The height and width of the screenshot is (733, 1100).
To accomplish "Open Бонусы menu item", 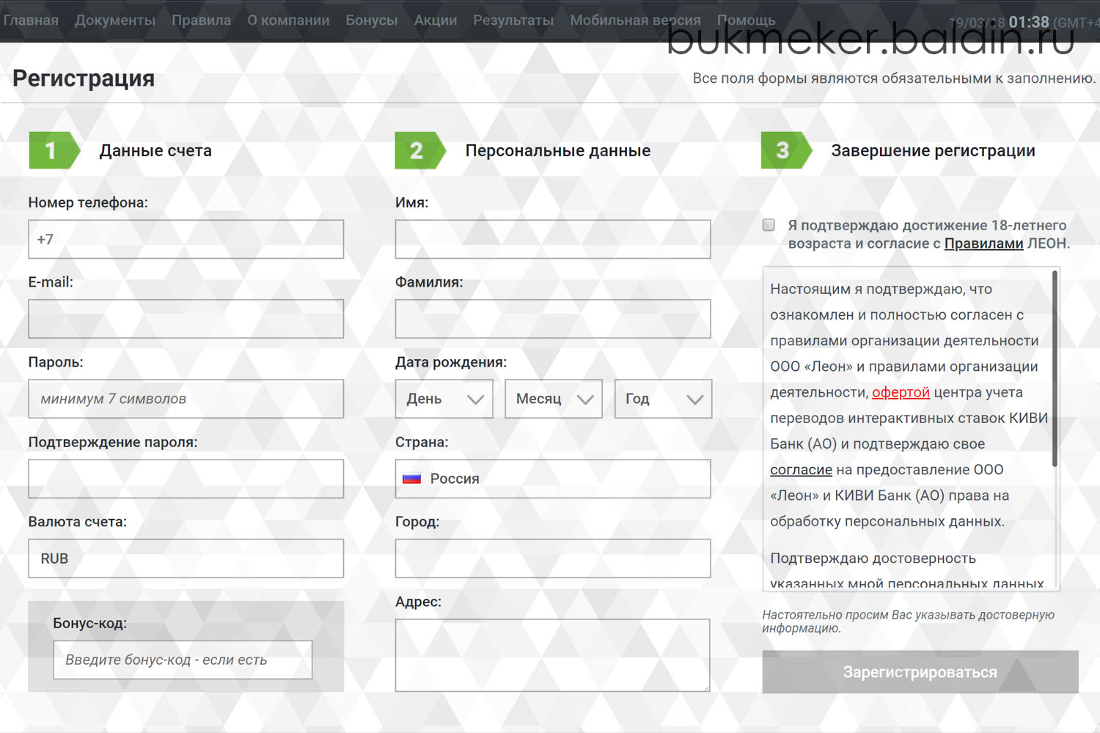I will [x=372, y=21].
